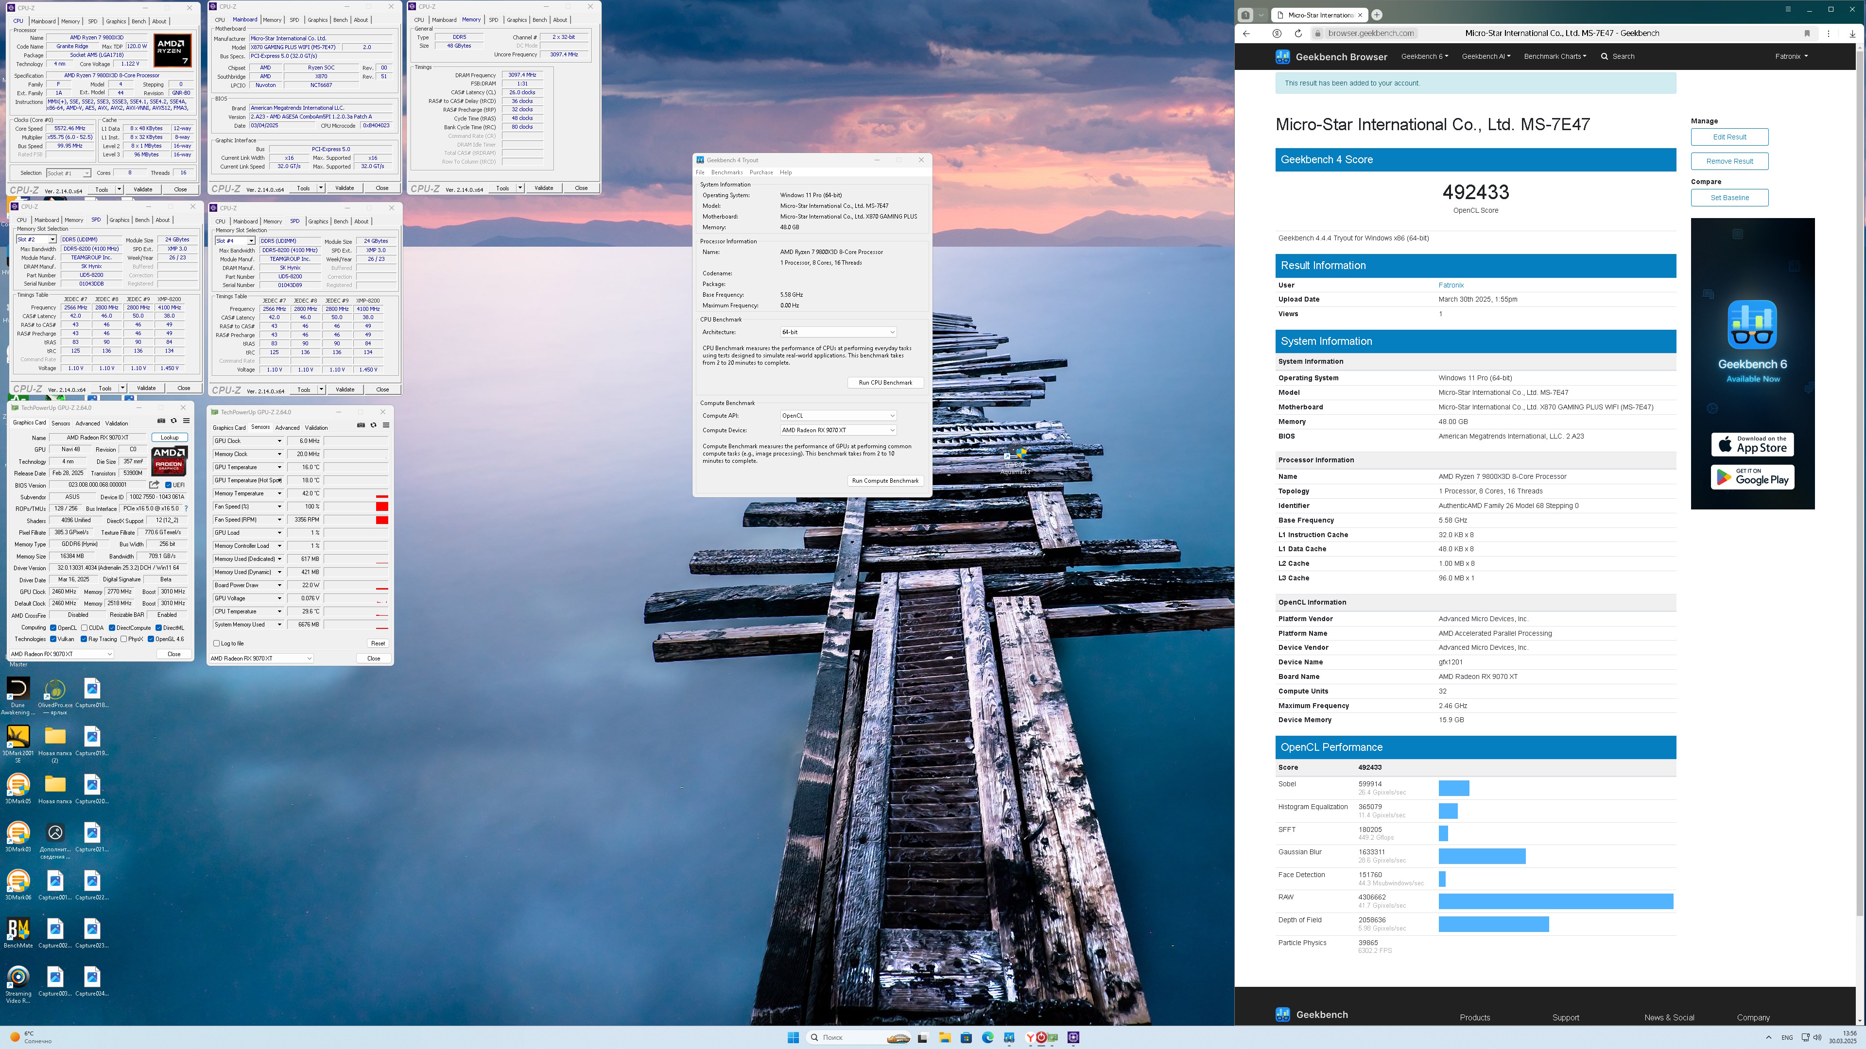Screen dimensions: 1866x1049
Task: Click browser back arrow
Action: click(x=1246, y=34)
